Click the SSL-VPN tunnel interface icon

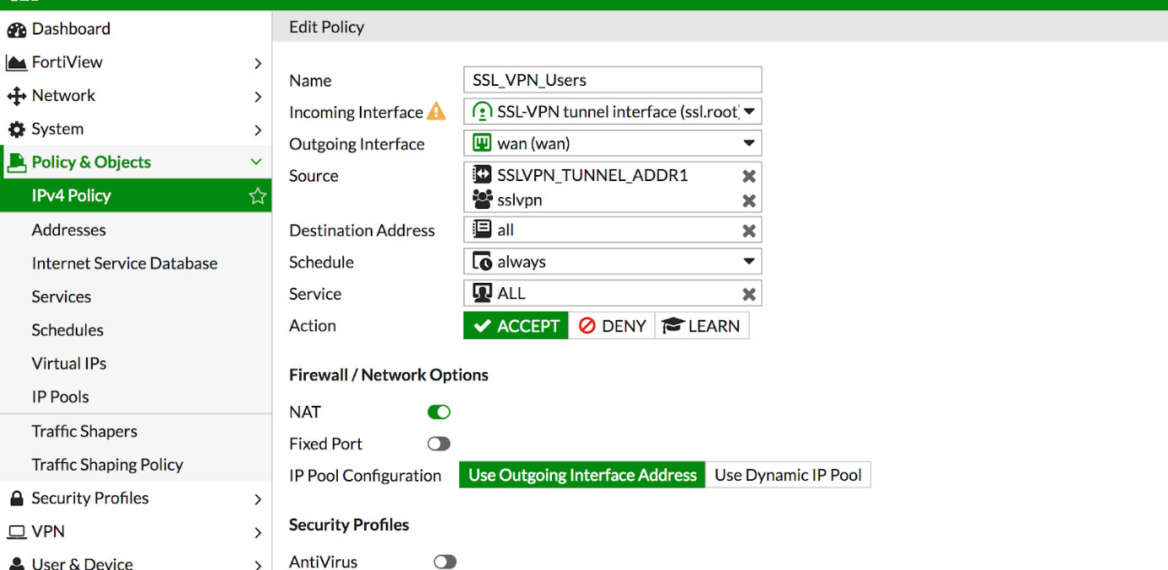481,112
